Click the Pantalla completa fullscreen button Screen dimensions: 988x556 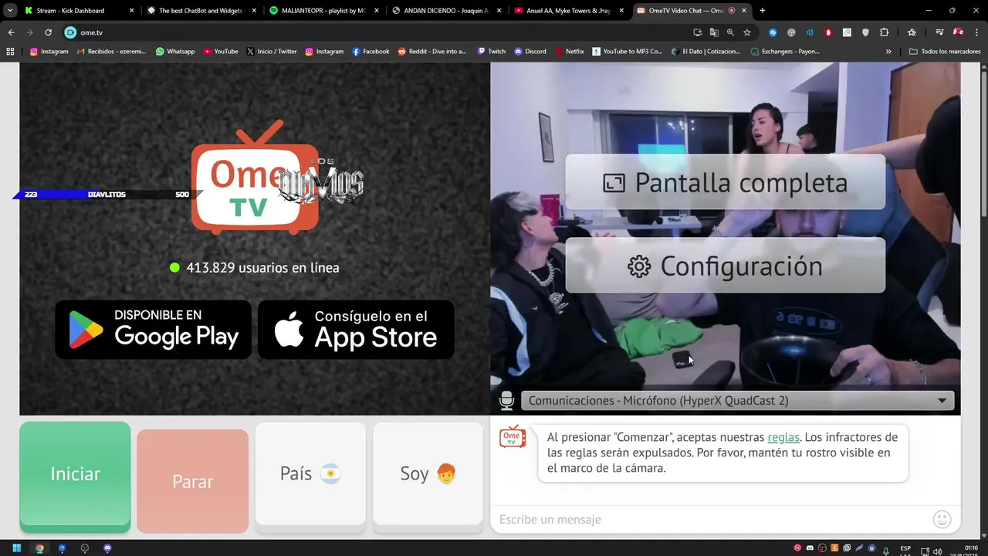point(725,182)
